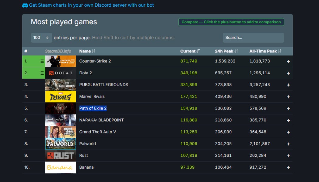This screenshot has height=182, width=319.
Task: Click the Compare comparison button
Action: coord(231,22)
